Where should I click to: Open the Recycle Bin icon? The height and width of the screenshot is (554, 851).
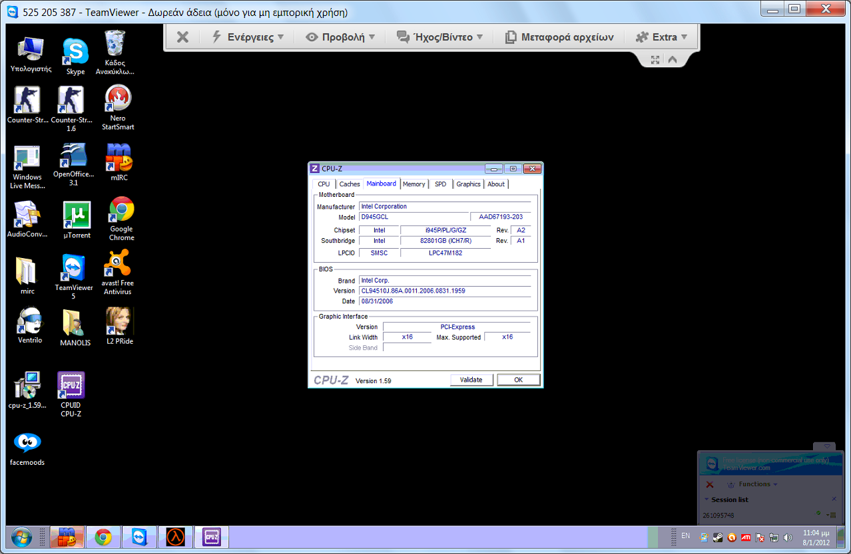pyautogui.click(x=115, y=53)
